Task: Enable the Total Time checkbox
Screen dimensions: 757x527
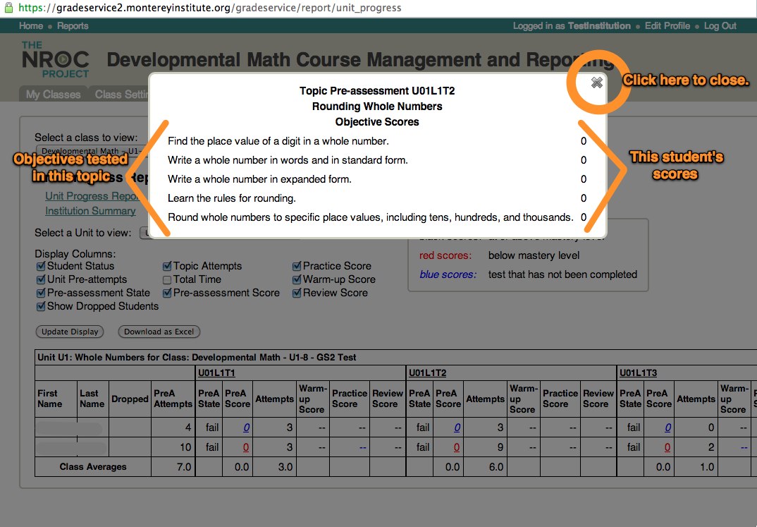Action: coord(167,279)
